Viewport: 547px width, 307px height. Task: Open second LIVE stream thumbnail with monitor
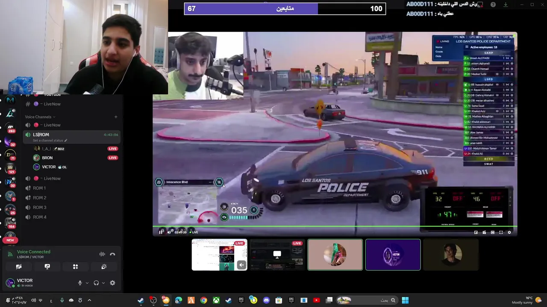(277, 255)
